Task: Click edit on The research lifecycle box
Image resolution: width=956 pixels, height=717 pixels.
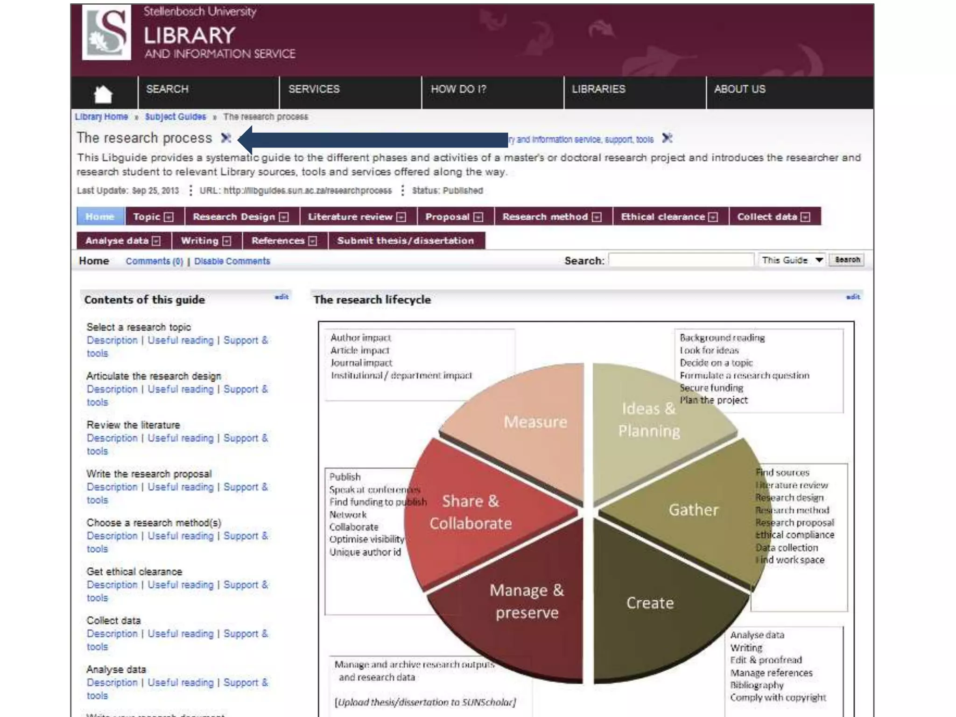Action: [853, 297]
